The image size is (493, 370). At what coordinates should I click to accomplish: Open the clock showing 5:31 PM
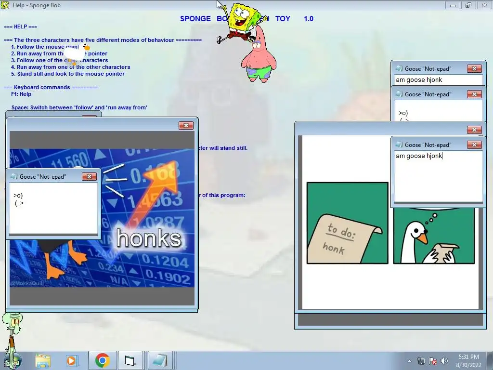coord(469,361)
